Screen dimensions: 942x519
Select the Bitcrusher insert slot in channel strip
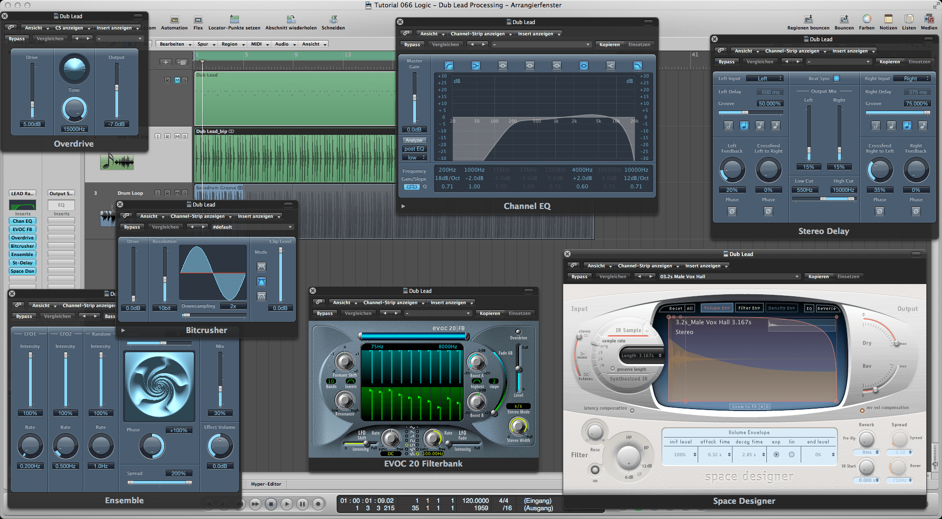click(23, 246)
